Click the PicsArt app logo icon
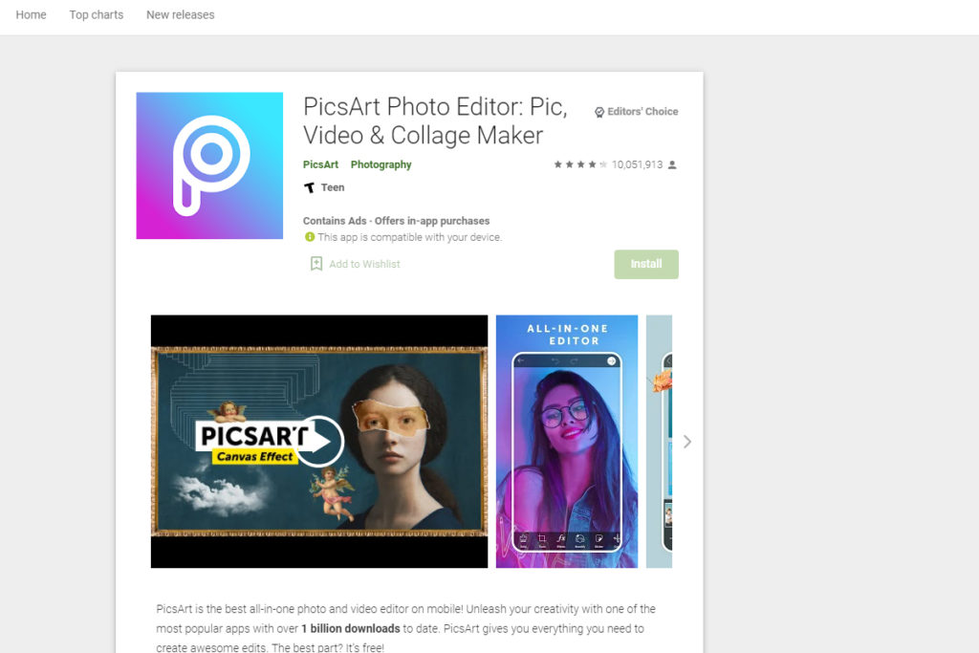Viewport: 979px width, 653px height. (x=209, y=165)
